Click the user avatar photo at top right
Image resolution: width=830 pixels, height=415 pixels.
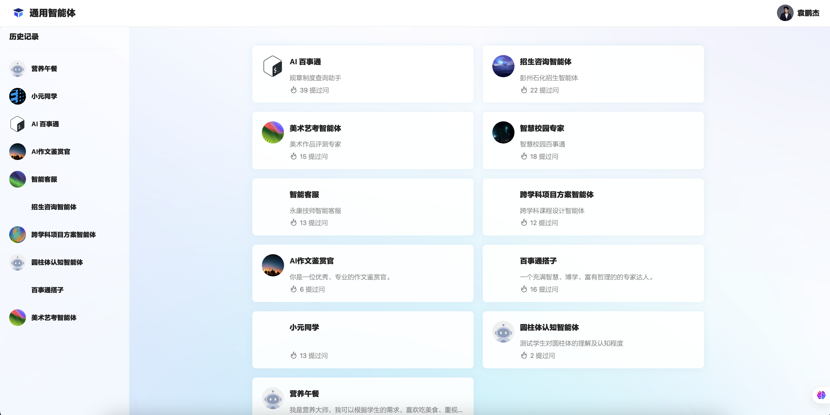pos(784,13)
